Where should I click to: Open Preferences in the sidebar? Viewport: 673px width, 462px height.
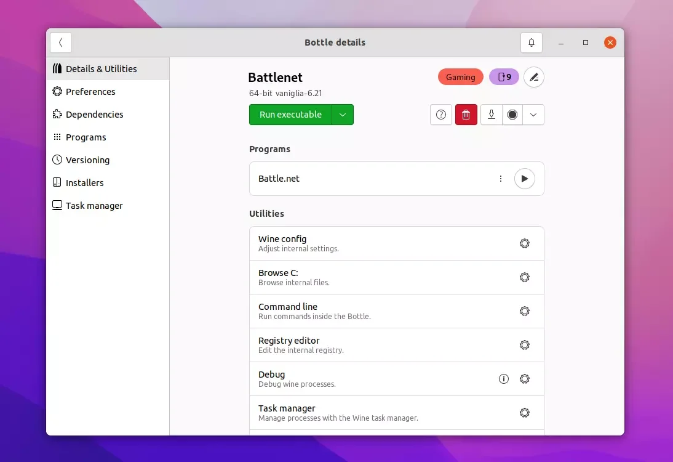(108, 92)
